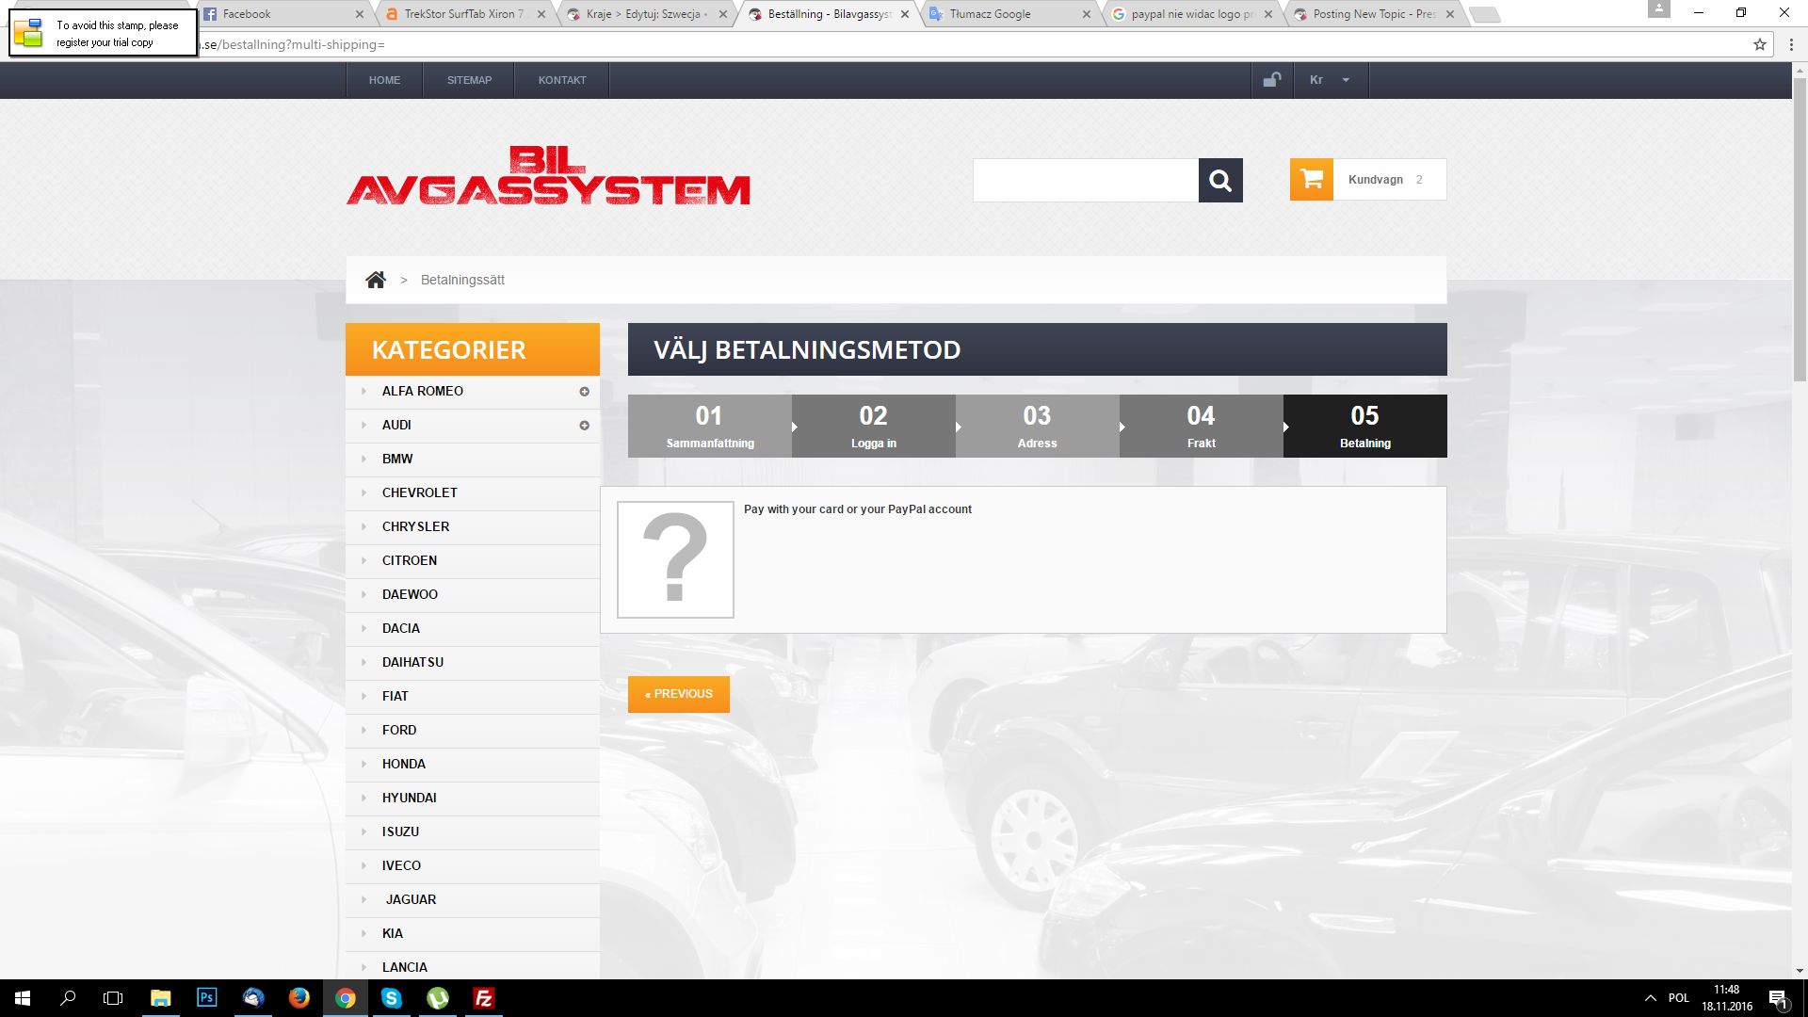This screenshot has height=1017, width=1808.
Task: Open the orange shopping cart icon
Action: (1311, 179)
